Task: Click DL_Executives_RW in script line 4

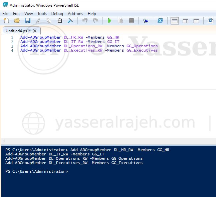Action: click(83, 50)
